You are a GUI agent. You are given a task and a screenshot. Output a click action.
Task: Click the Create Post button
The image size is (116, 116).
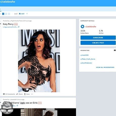pos(98,43)
